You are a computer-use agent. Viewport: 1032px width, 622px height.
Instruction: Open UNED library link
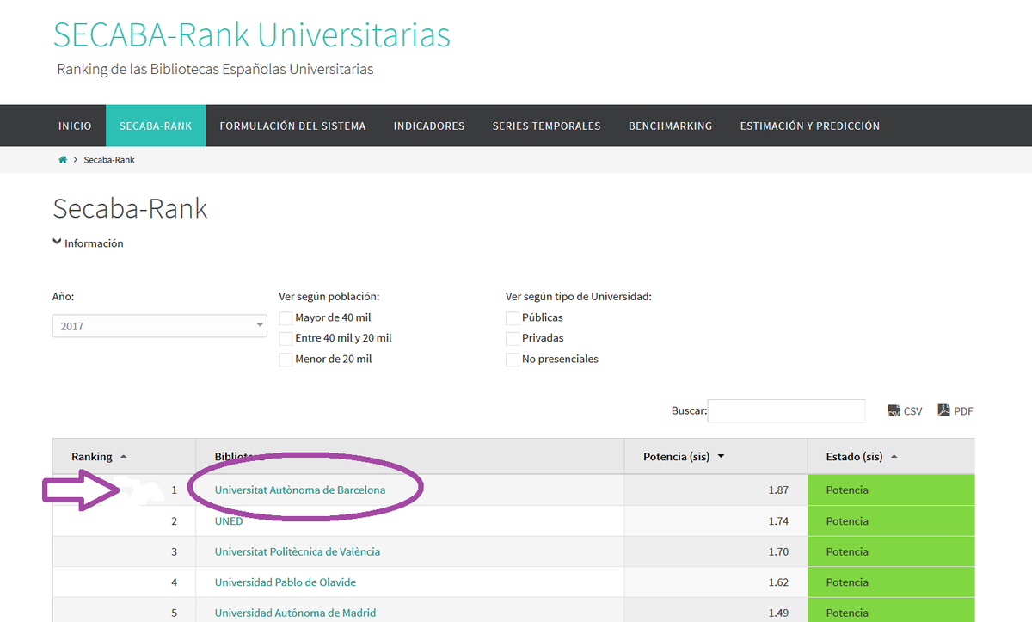pyautogui.click(x=229, y=521)
